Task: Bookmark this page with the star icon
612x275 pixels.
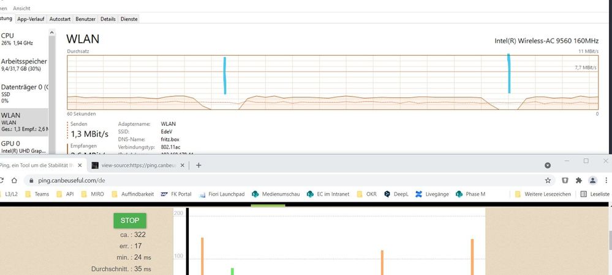Action: pos(548,180)
